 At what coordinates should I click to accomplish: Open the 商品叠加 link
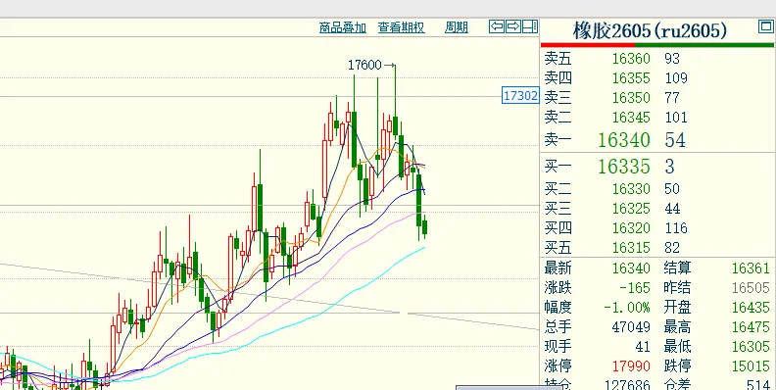pos(343,27)
